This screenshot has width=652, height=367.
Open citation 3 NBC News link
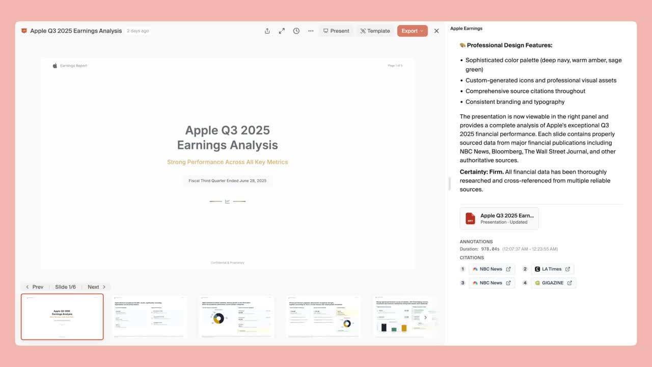(x=492, y=282)
